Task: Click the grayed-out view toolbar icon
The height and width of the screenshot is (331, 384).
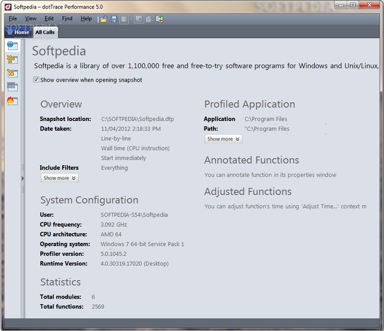Action: click(x=124, y=19)
